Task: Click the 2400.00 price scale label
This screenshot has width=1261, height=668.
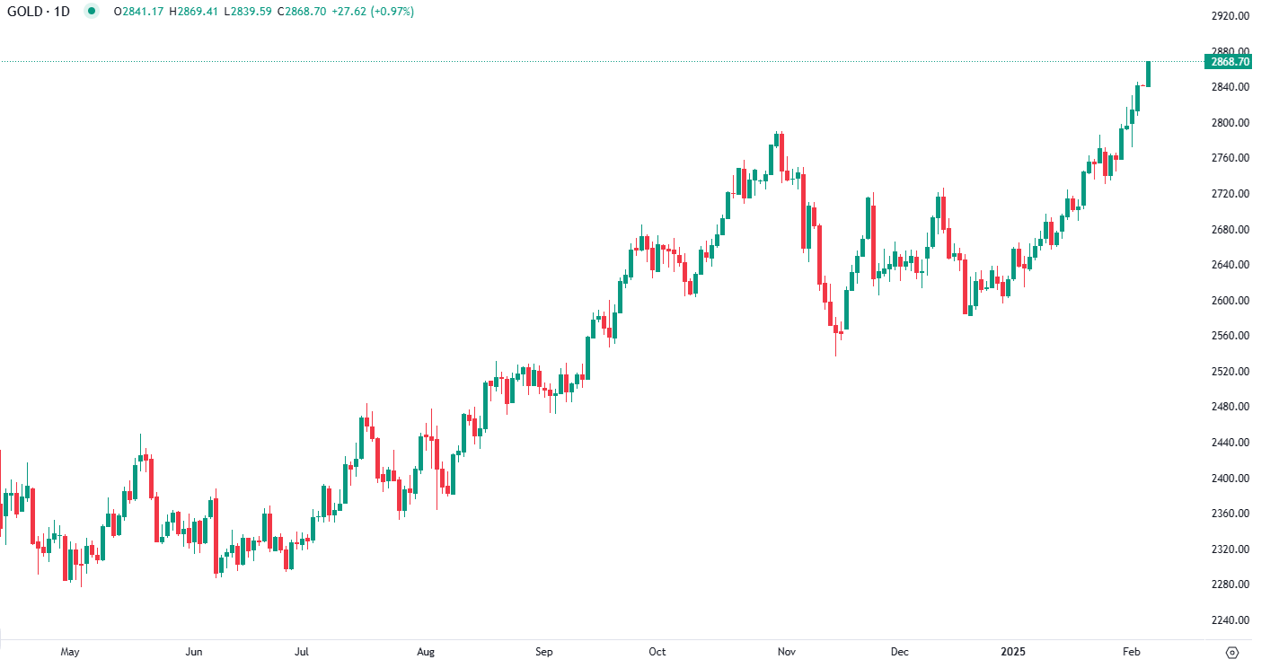Action: tap(1230, 479)
